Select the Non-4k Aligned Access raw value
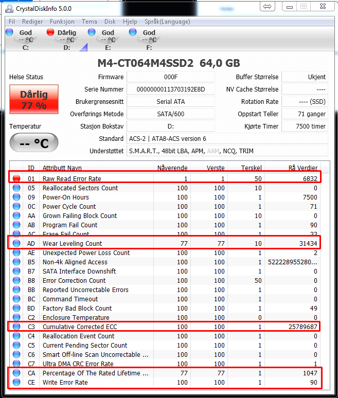The width and height of the screenshot is (338, 398). (293, 262)
